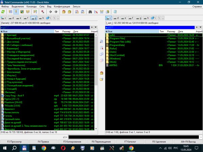This screenshot has height=152, width=203.
Task: Toggle the directory tree view icon
Action: tap(28, 12)
